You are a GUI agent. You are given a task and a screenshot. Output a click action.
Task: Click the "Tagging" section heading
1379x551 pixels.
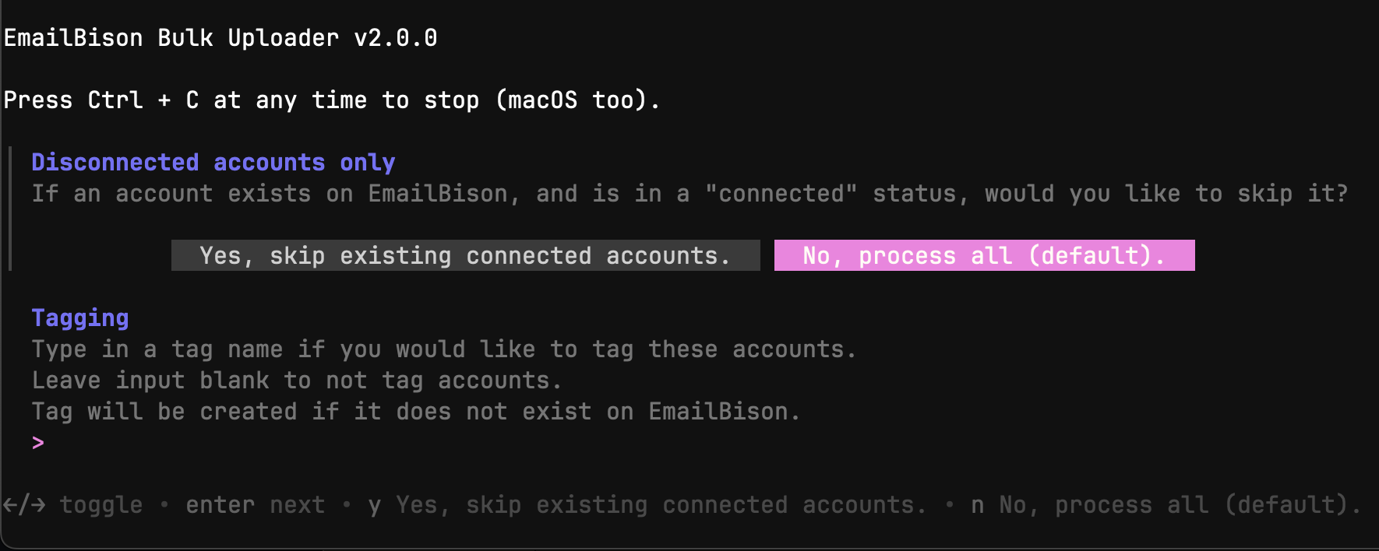coord(80,318)
